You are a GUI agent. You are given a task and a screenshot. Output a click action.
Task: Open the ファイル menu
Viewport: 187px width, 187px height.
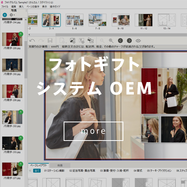click(x=5, y=7)
